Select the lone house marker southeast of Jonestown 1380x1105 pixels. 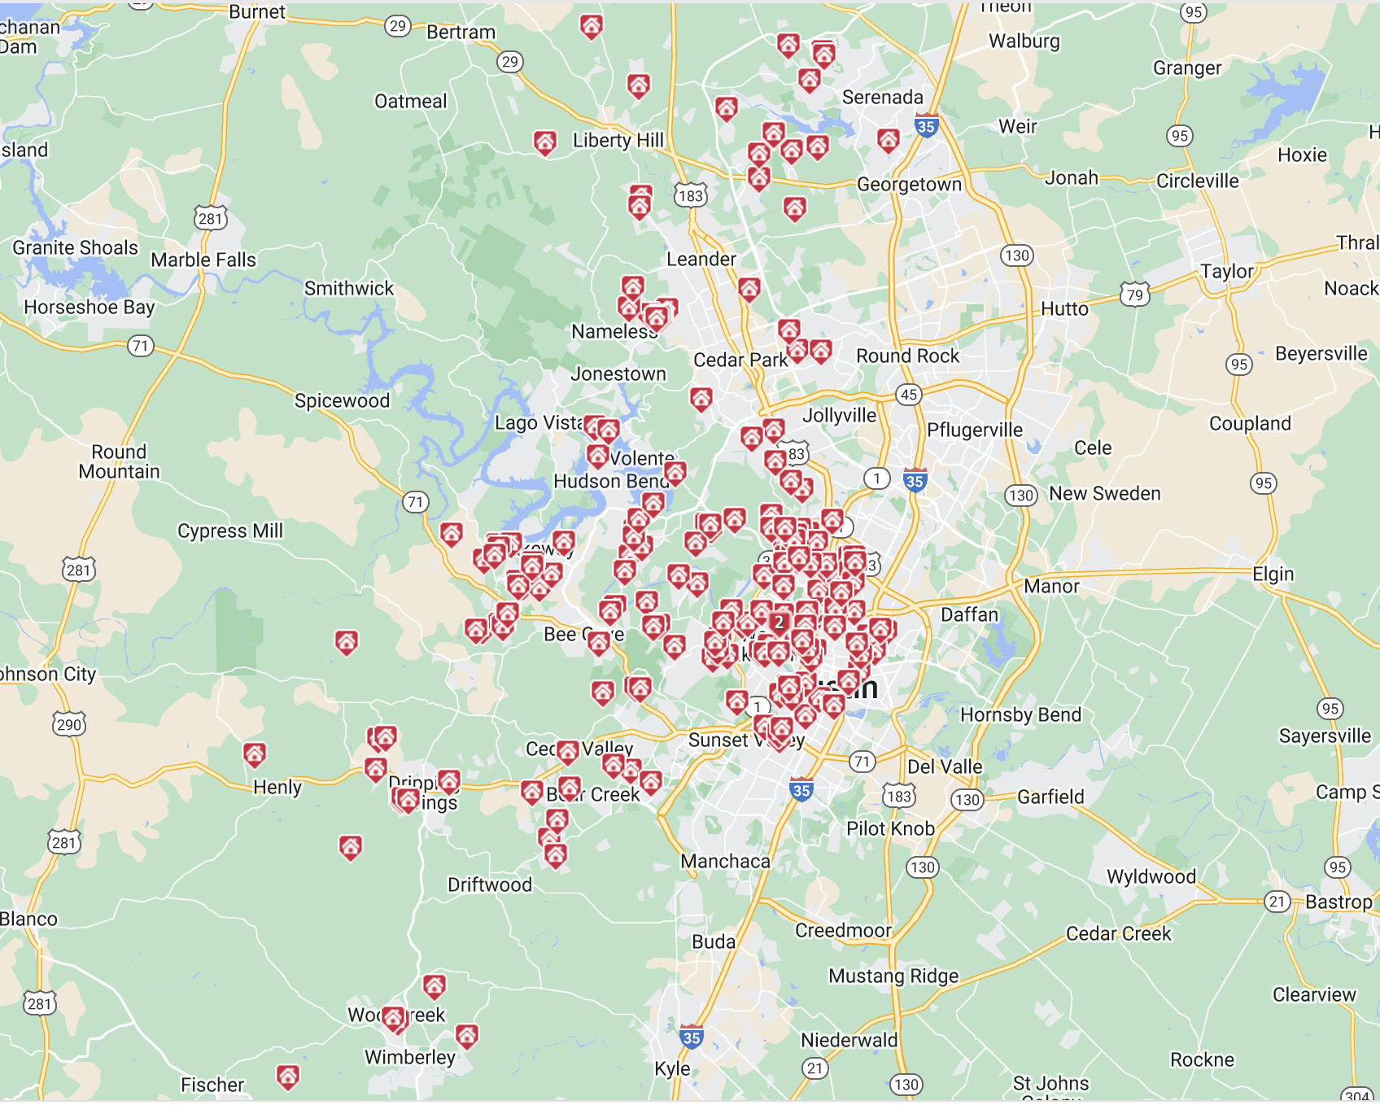pyautogui.click(x=701, y=400)
